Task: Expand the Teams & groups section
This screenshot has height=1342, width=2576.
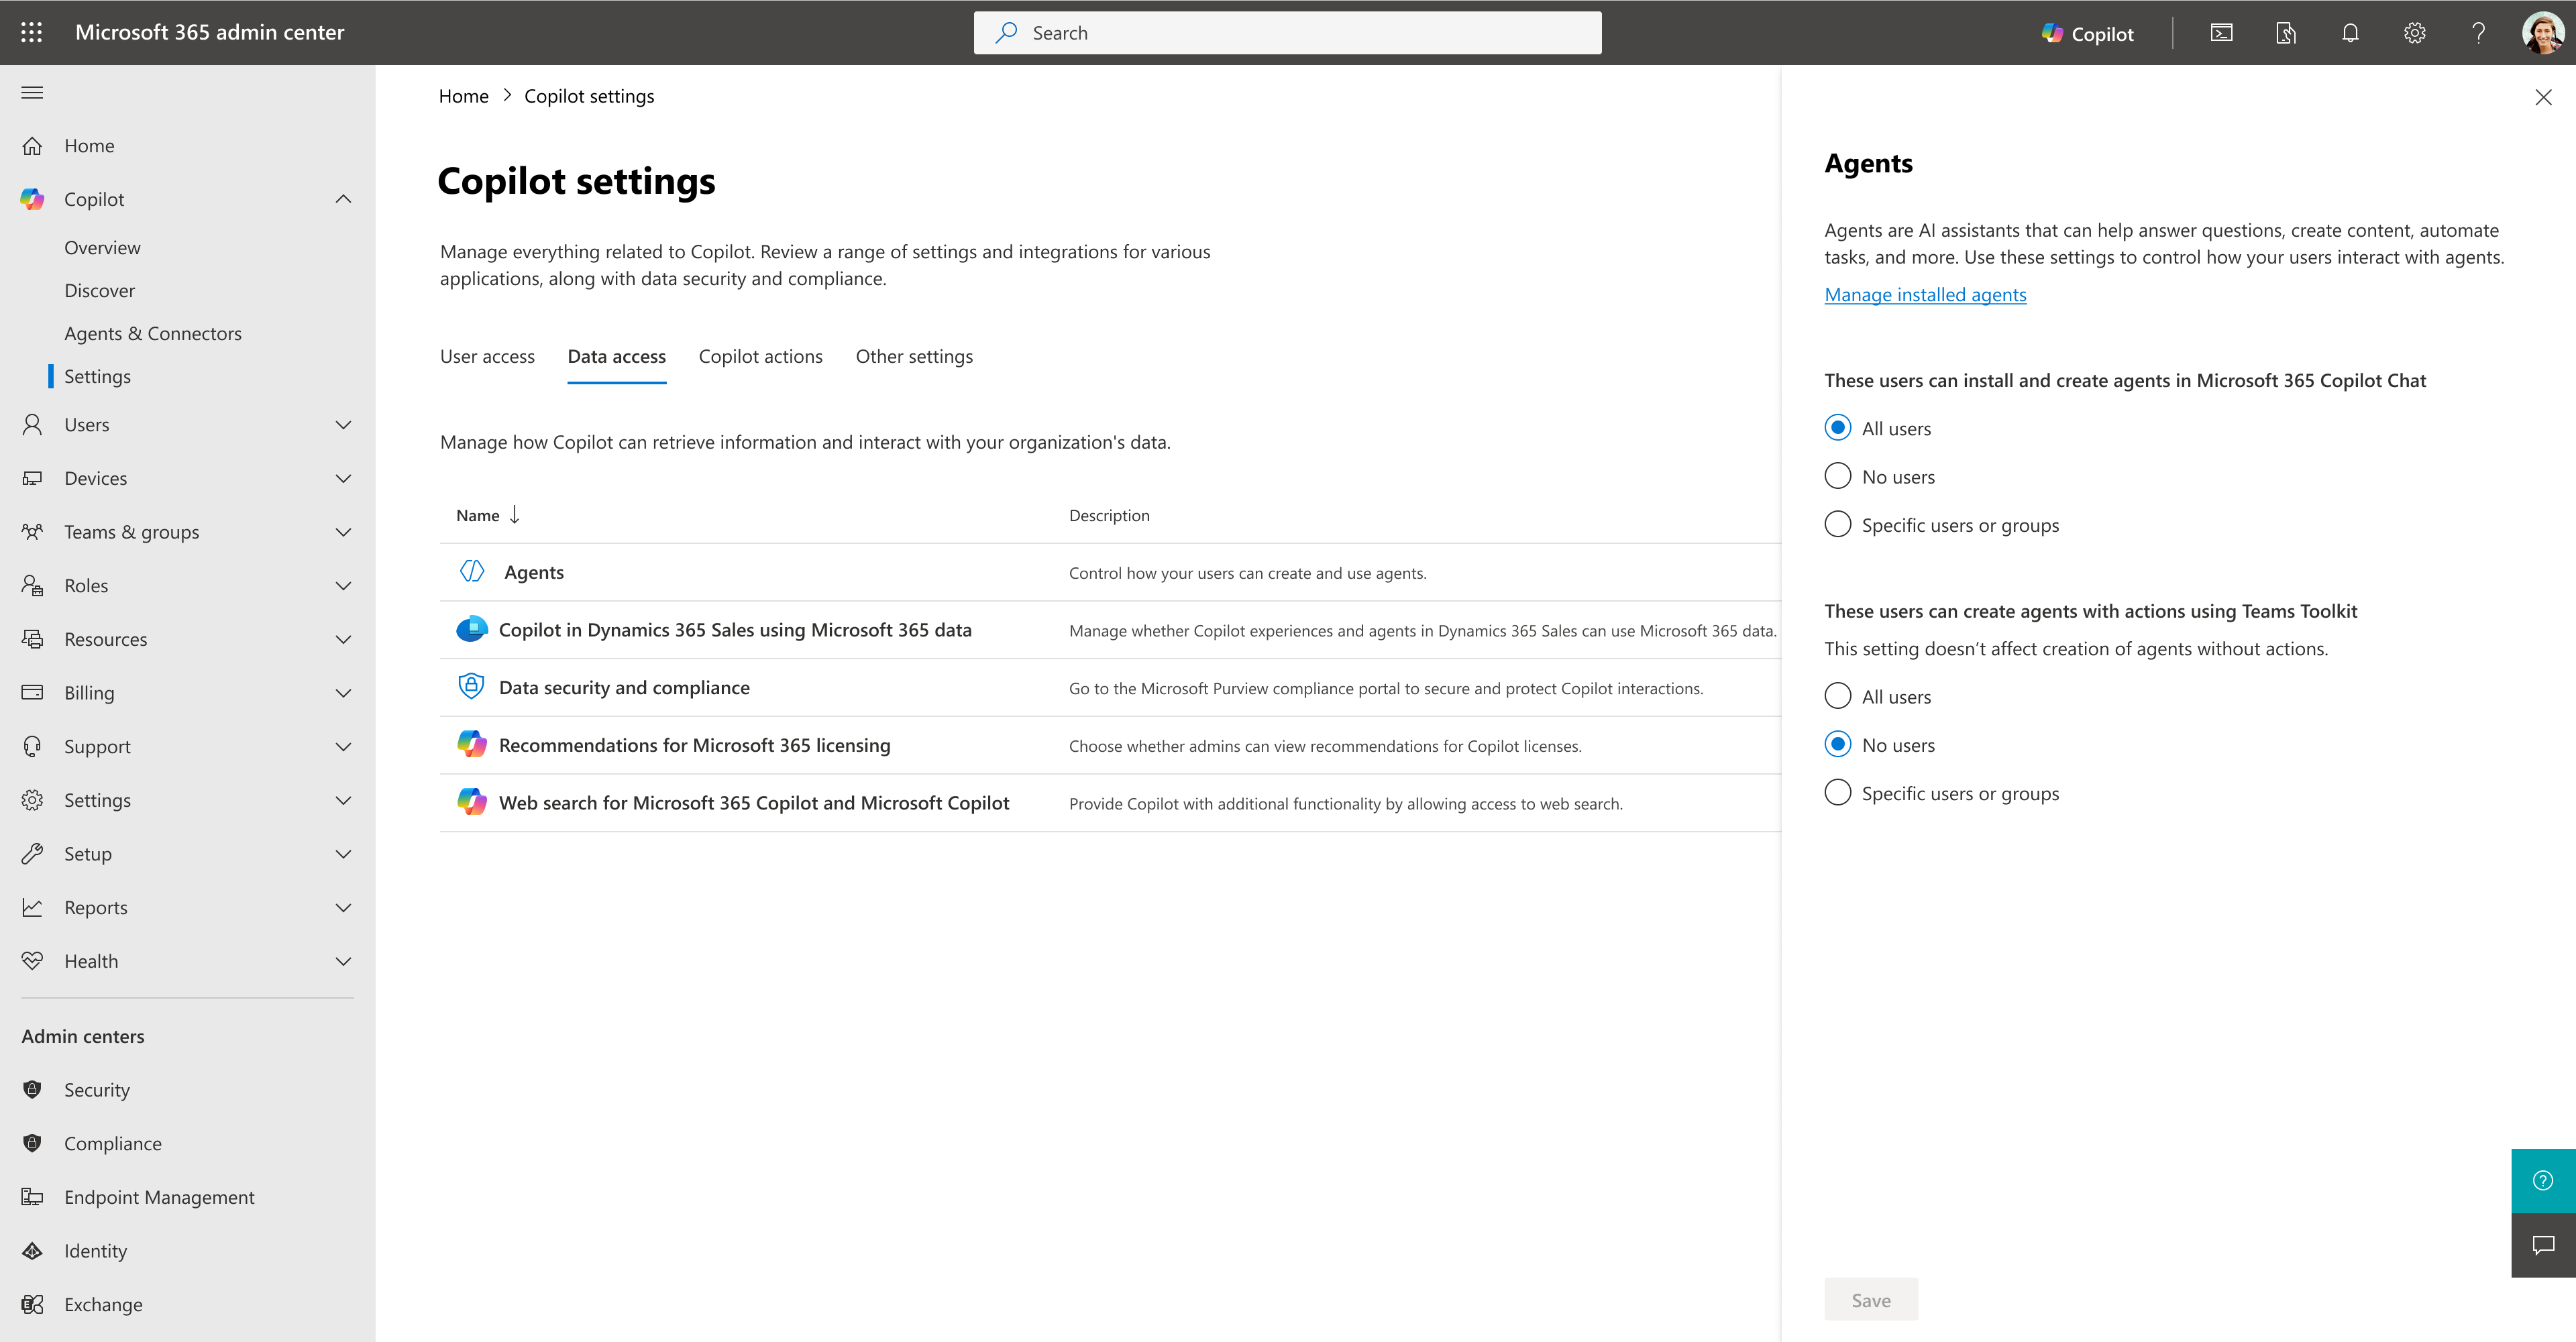Action: click(343, 532)
